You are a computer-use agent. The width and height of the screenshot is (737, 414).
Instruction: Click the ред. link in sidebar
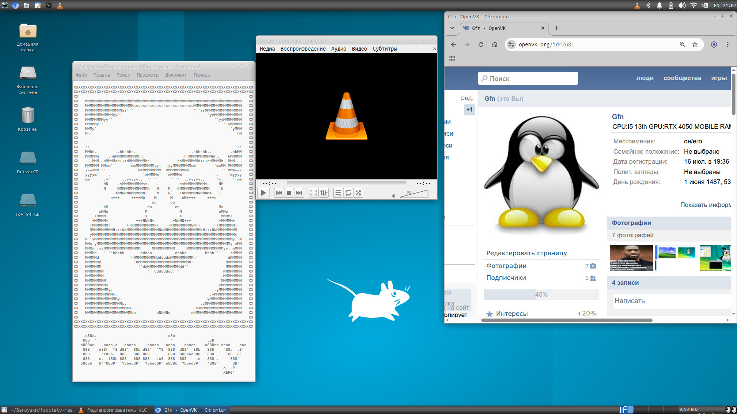pyautogui.click(x=467, y=98)
